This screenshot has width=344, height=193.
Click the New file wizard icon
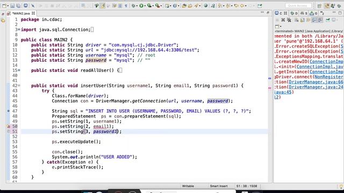point(4,6)
